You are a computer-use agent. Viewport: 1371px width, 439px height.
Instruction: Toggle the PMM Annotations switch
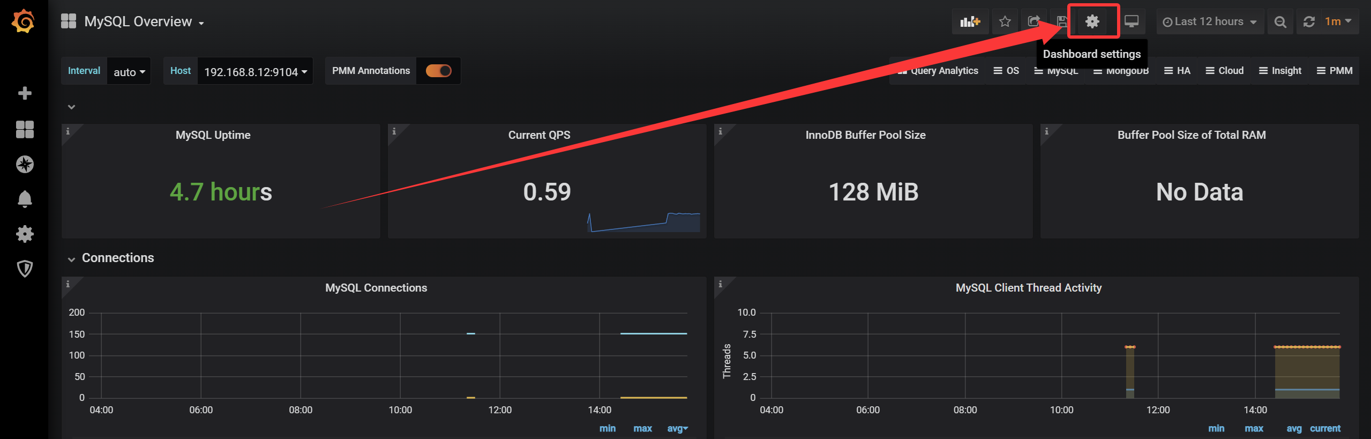pos(439,71)
